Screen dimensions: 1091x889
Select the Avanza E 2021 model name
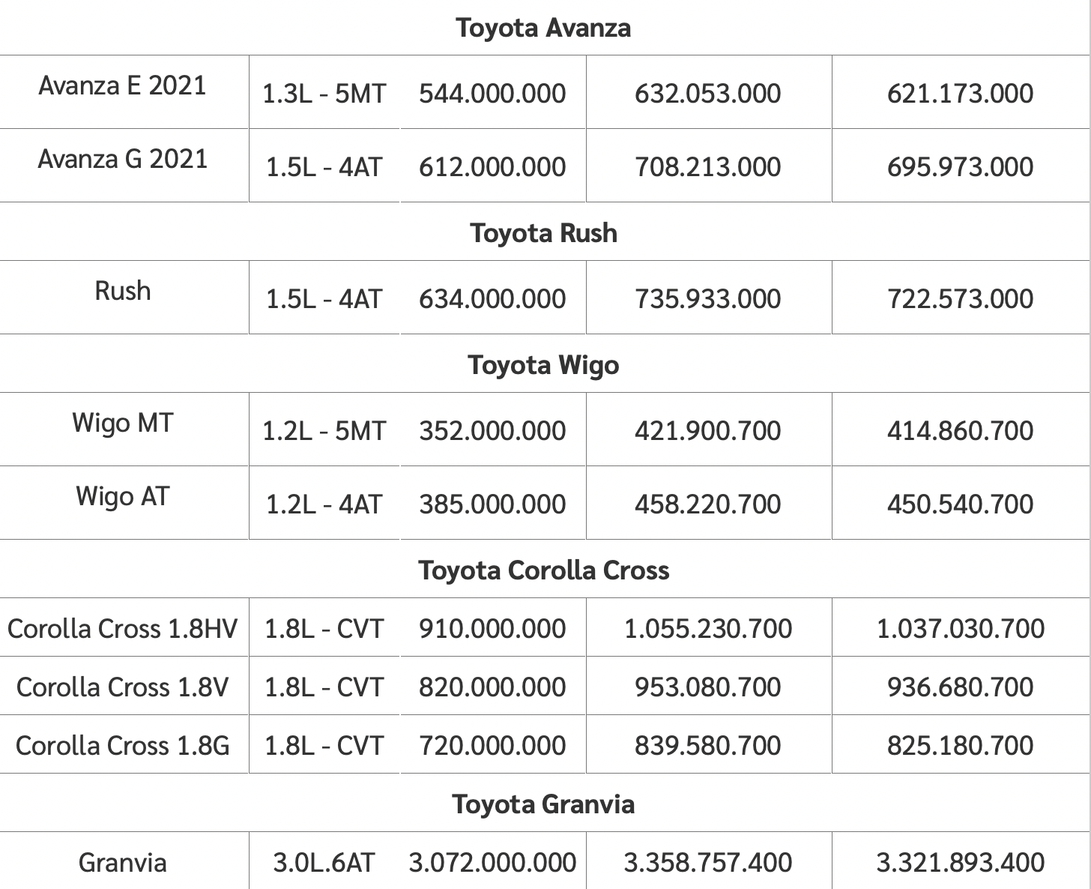click(122, 85)
